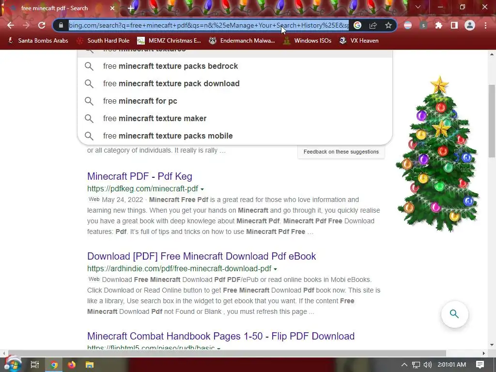Expand dropdown arrow after ardhindie.com URL
This screenshot has height=372, width=496.
tap(275, 269)
